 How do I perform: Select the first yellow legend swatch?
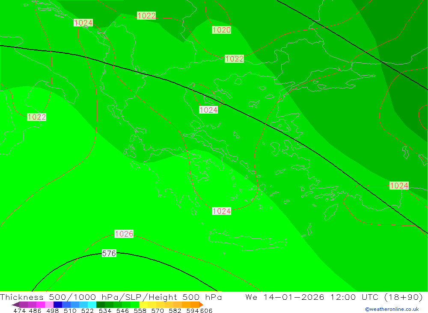(x=143, y=304)
